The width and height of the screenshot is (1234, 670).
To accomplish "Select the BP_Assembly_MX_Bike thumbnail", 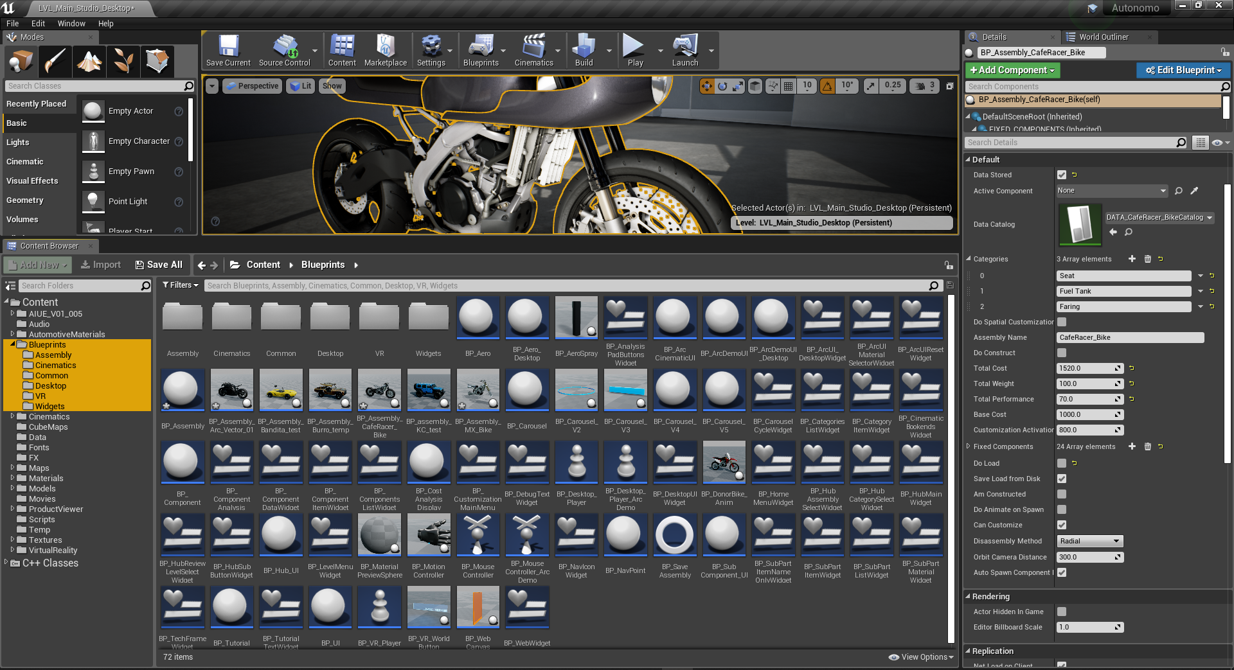I will [478, 390].
